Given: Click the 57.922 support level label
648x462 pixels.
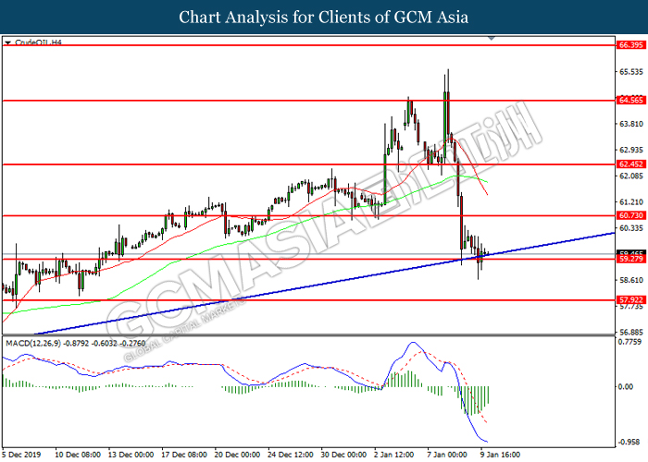Looking at the screenshot, I should click(630, 300).
